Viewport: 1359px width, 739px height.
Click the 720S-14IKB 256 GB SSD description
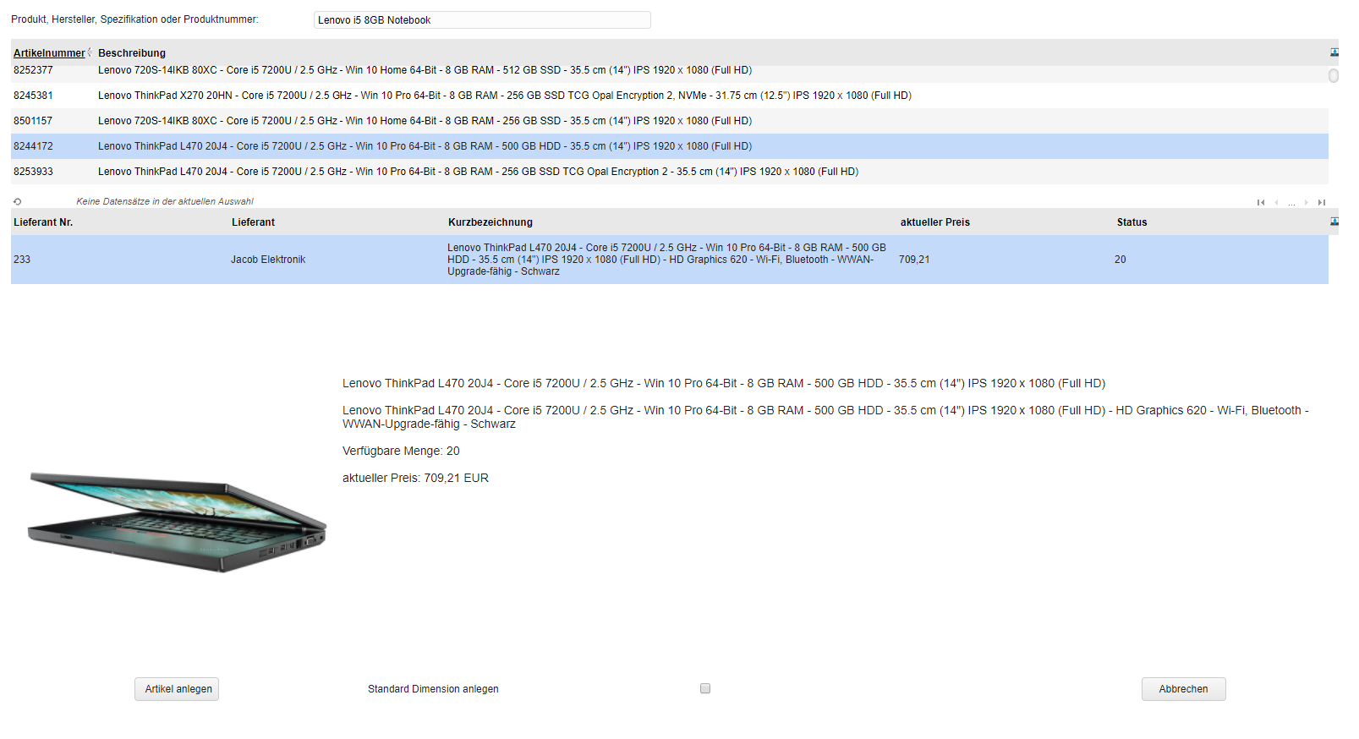pos(425,121)
